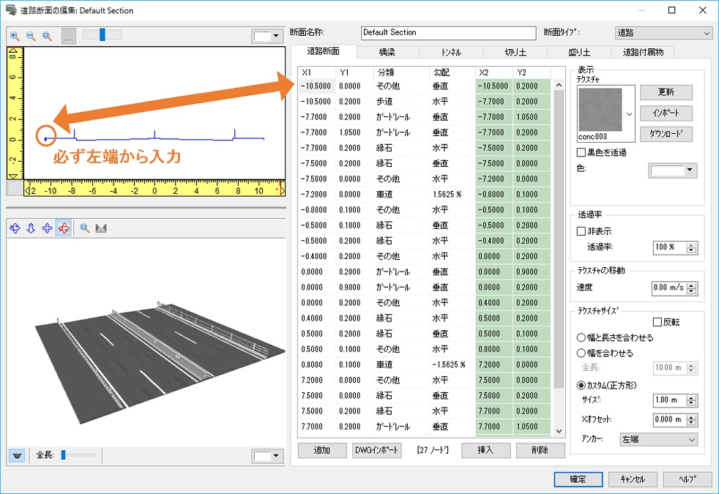
Task: Click the zoom in magnifier icon
Action: (15, 35)
